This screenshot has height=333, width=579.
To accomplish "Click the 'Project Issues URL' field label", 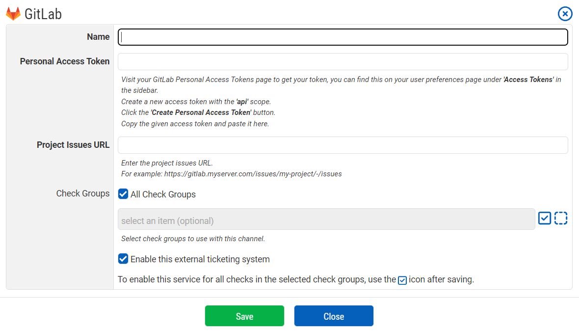I will pyautogui.click(x=73, y=145).
